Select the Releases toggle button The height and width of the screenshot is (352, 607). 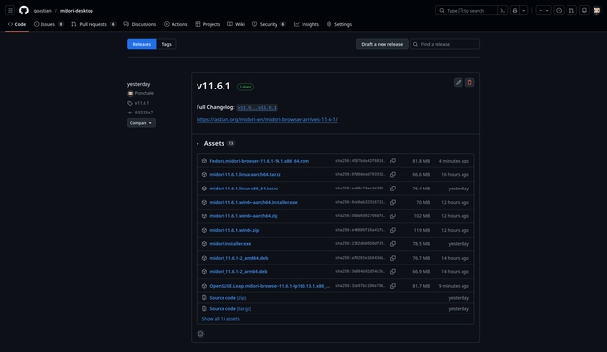pos(142,44)
